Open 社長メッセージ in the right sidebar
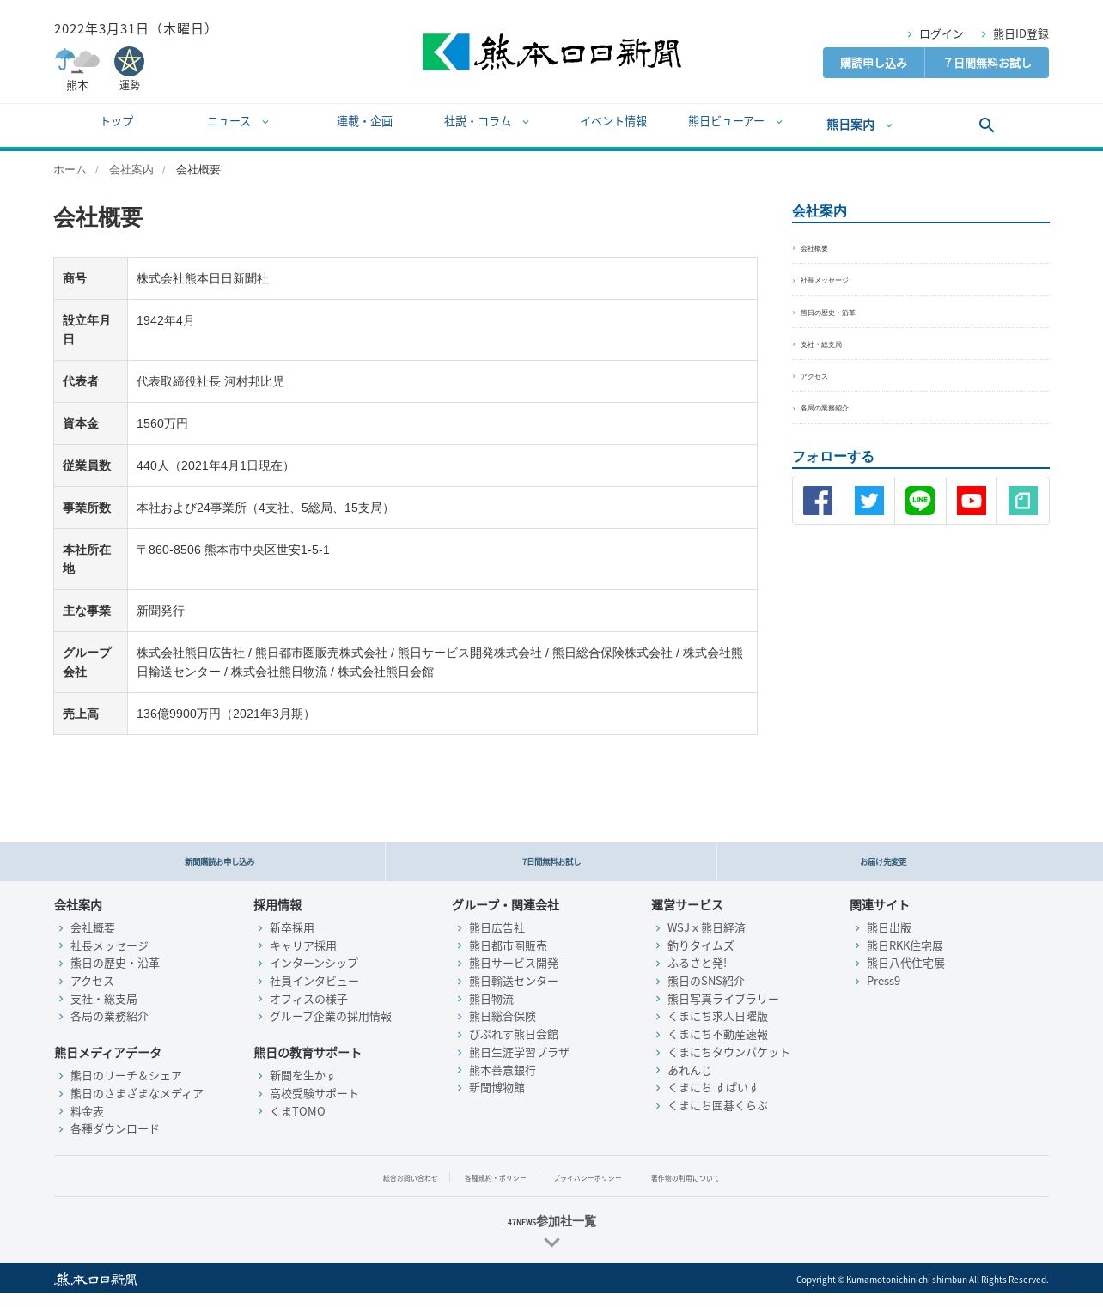 (825, 281)
